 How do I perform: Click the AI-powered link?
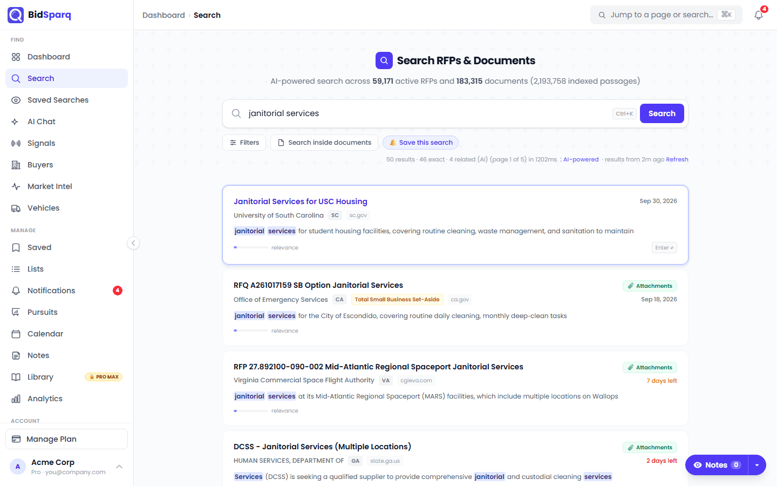pyautogui.click(x=581, y=159)
